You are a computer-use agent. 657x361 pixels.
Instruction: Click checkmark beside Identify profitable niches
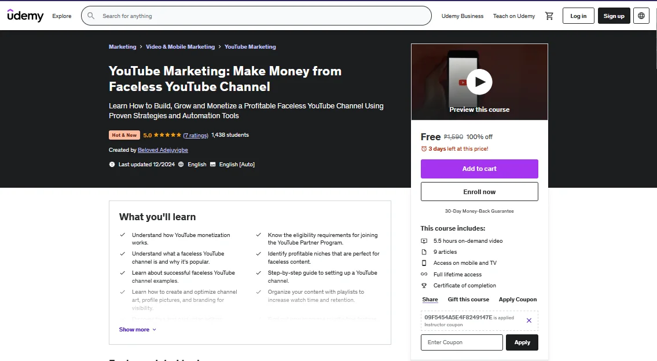point(259,254)
